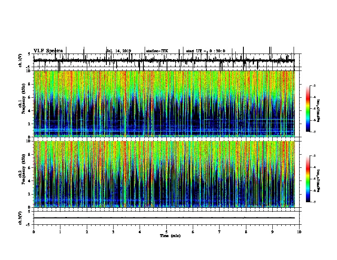Click the date "Jul. 14, 2019"
This screenshot has height=260, width=337.
pos(119,51)
